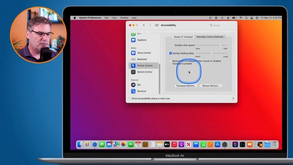Open System Preferences from the Dock
Screen dimensions: 293x165
[x=225, y=144]
